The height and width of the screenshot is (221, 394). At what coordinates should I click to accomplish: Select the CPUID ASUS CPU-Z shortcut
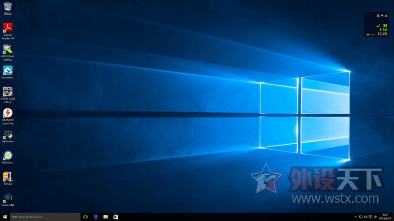click(x=8, y=95)
